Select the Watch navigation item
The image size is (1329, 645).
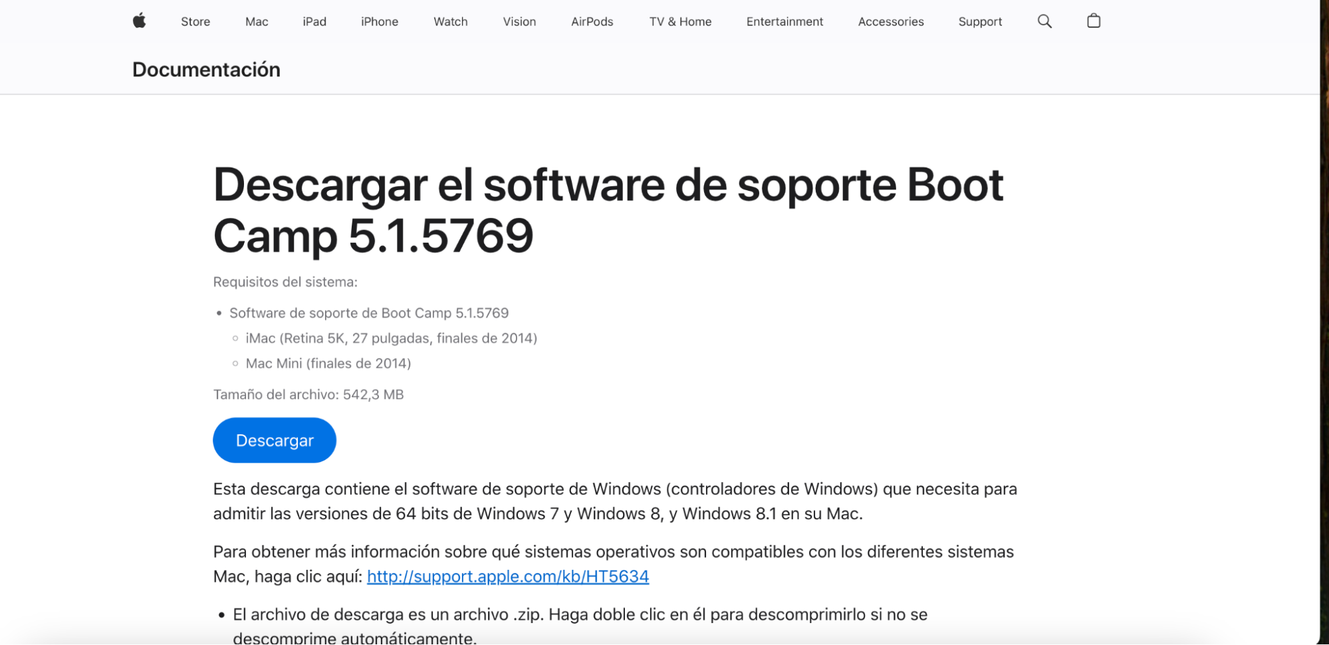pos(450,21)
